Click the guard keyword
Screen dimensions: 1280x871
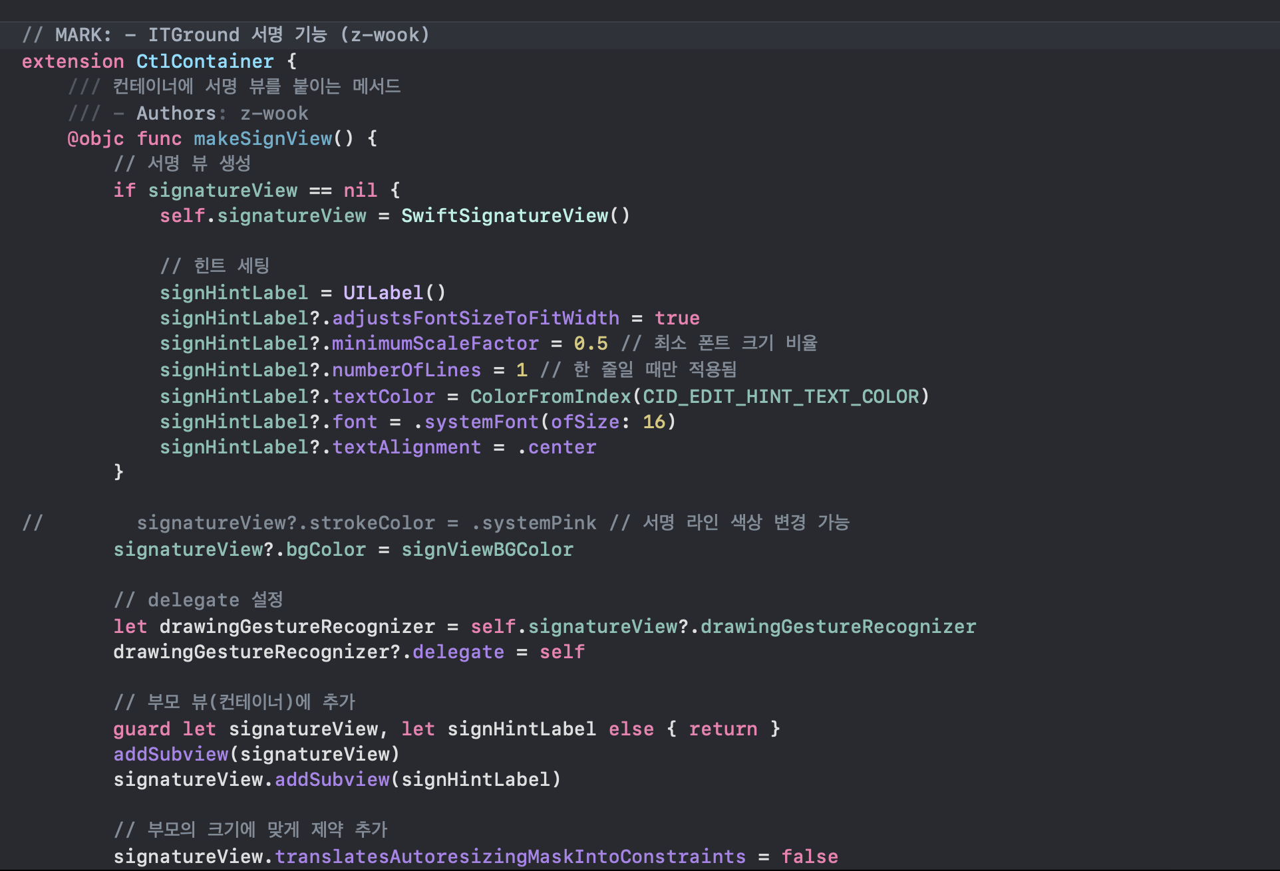point(141,729)
